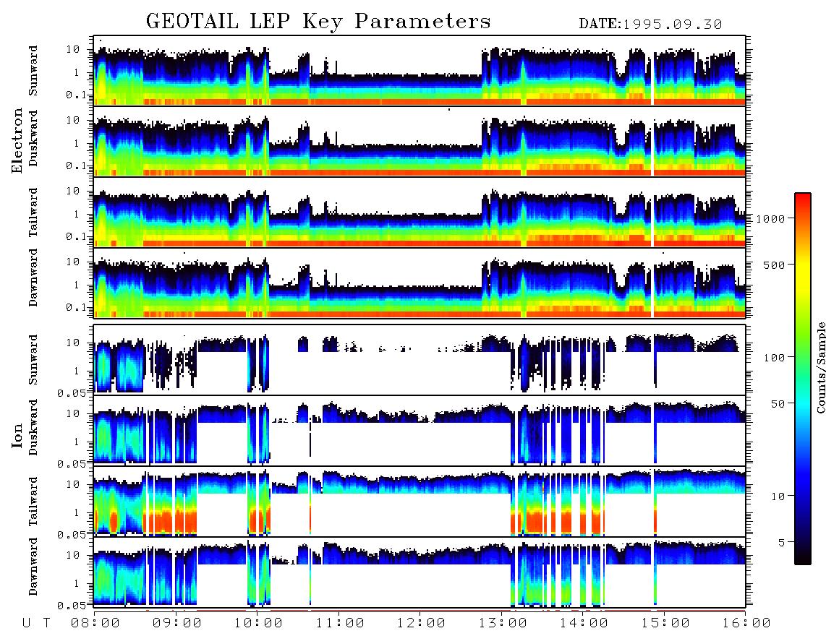
Task: Click the '100' colorbar tick label
Action: [x=774, y=358]
